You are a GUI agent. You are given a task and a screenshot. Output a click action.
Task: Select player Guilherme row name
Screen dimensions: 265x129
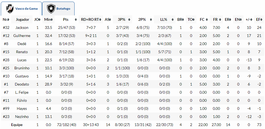[x=22, y=36]
